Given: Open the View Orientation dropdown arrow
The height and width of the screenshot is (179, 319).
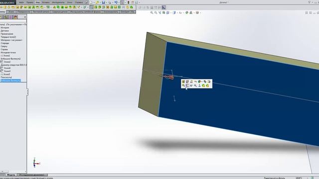Looking at the screenshot, I should (170, 13).
